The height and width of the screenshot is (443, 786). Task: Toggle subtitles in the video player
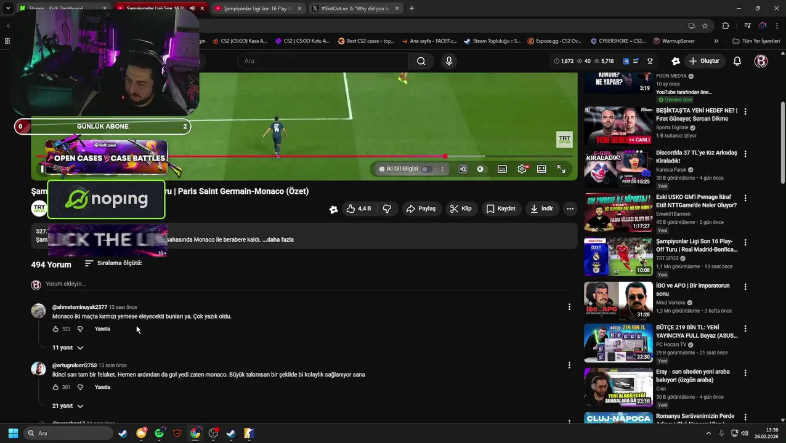pos(502,169)
